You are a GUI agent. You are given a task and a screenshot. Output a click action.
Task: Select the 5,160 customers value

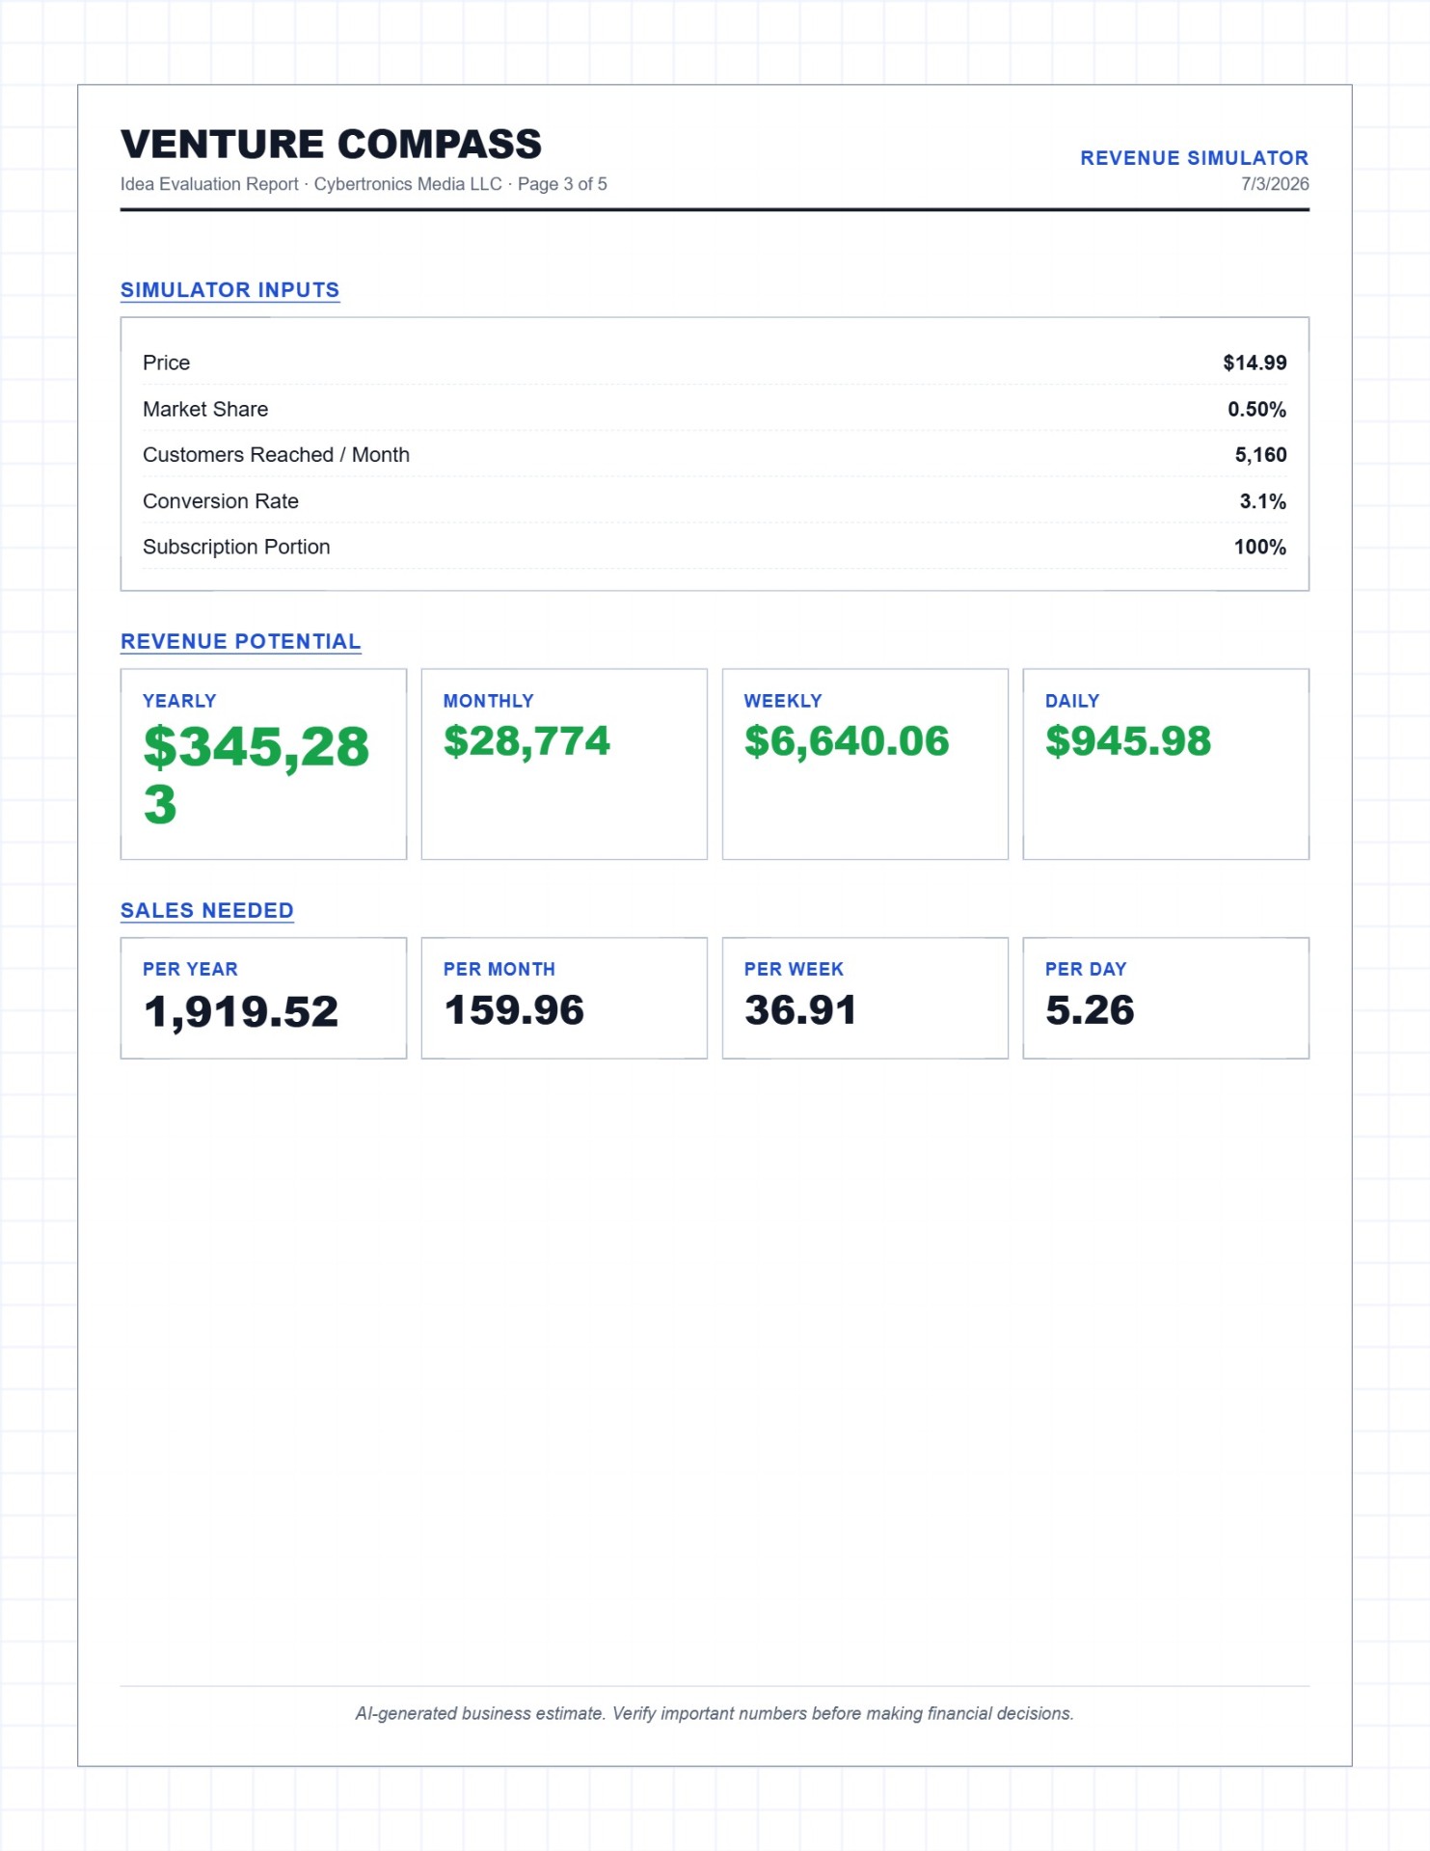point(1260,455)
